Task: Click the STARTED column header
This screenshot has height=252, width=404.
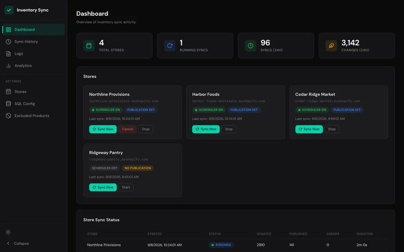Action: [155, 234]
